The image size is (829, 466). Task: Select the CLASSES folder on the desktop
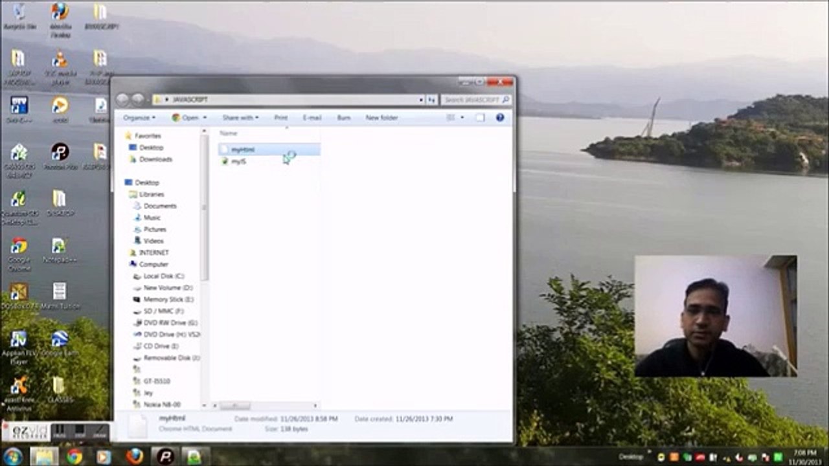pos(60,390)
